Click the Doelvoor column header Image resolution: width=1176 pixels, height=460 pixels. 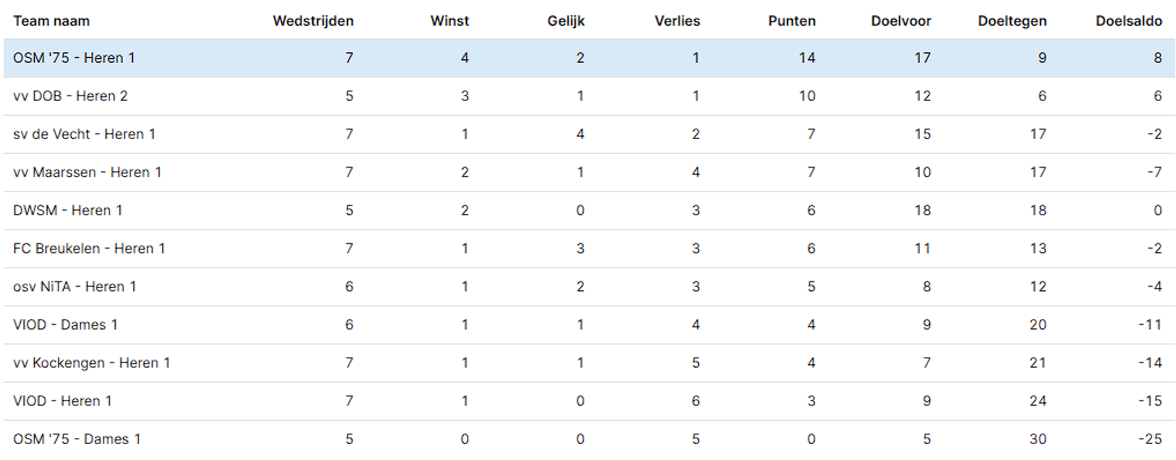tap(901, 21)
